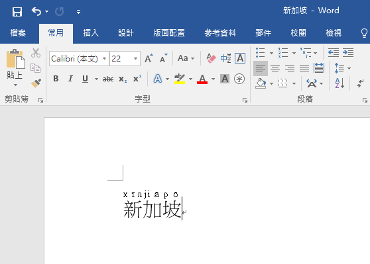The image size is (370, 264).
Task: Expand the 貼上 paste options arrow
Action: click(x=15, y=85)
